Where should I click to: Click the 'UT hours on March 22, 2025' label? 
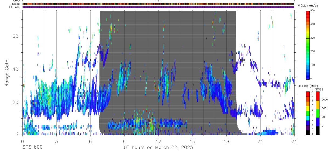pyautogui.click(x=158, y=147)
